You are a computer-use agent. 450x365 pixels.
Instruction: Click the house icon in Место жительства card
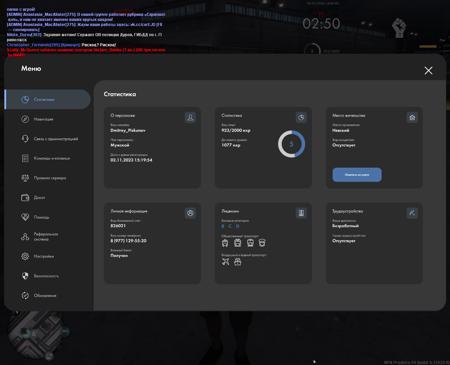click(x=412, y=118)
